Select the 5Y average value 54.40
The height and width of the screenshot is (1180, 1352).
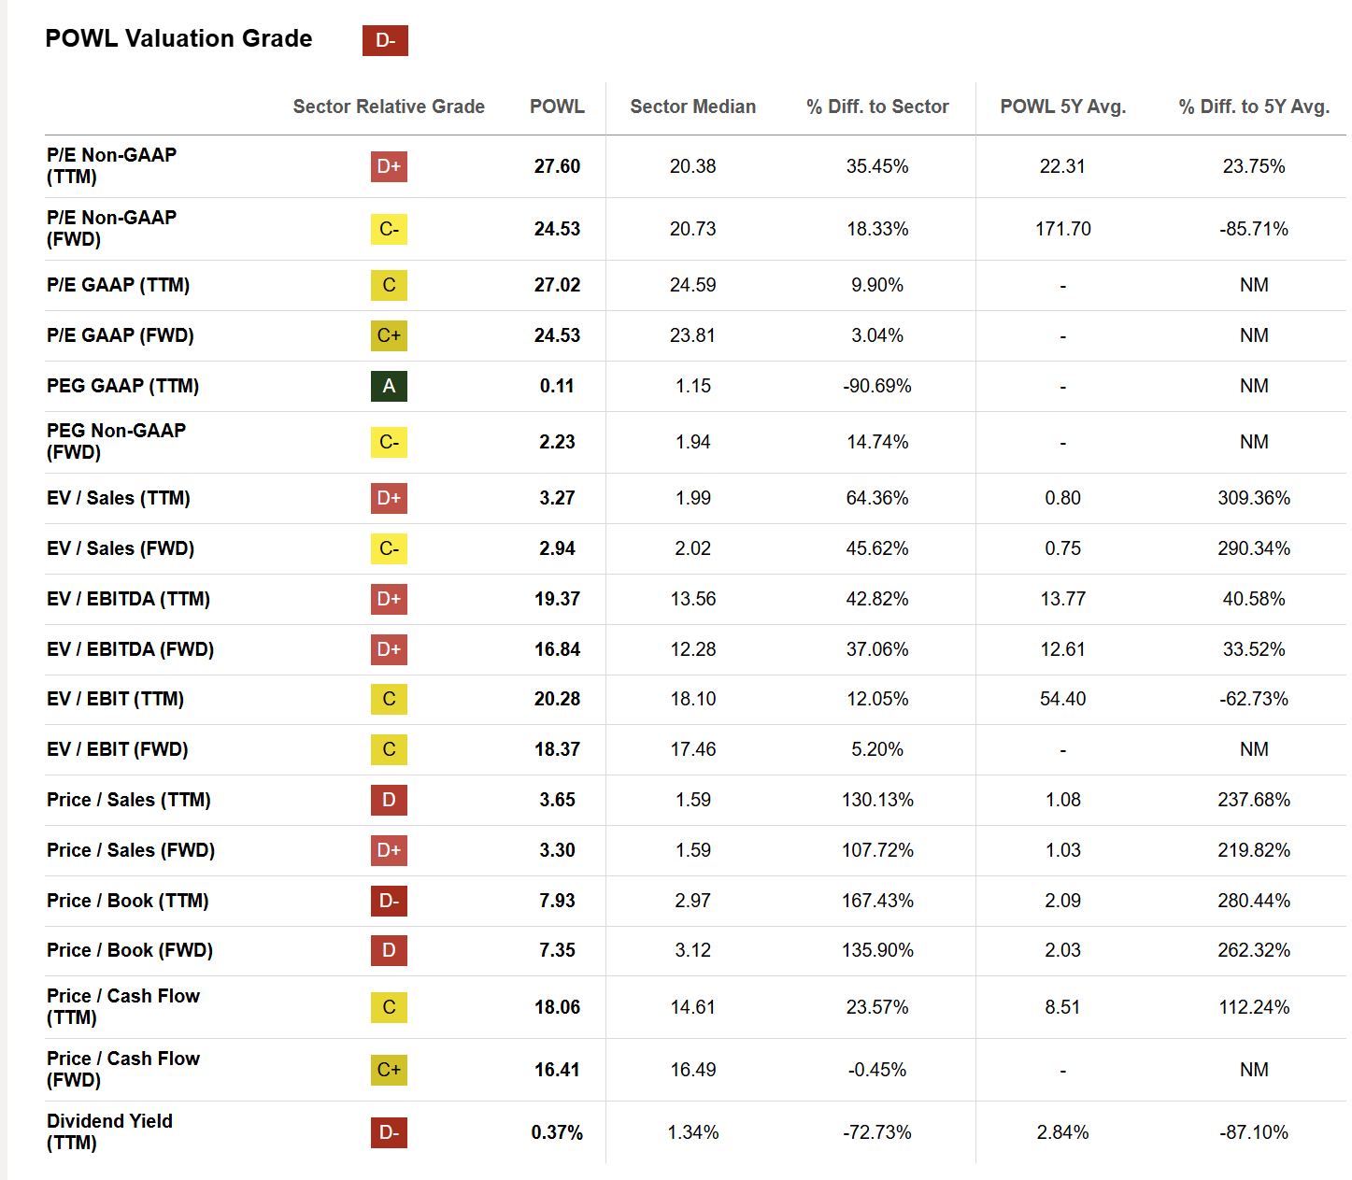pyautogui.click(x=1063, y=699)
